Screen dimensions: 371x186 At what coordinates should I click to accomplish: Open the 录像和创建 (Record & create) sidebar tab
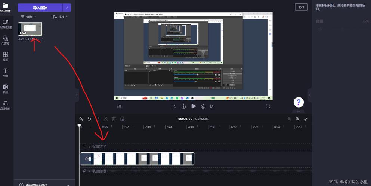[x=6, y=24]
